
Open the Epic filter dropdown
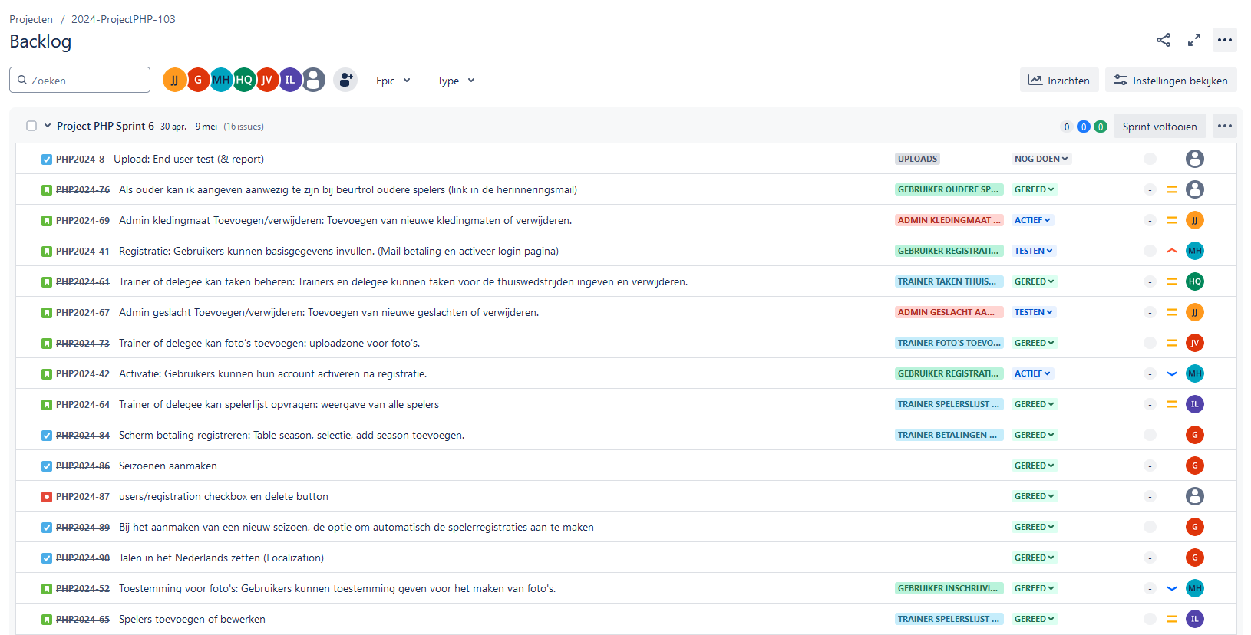point(393,81)
